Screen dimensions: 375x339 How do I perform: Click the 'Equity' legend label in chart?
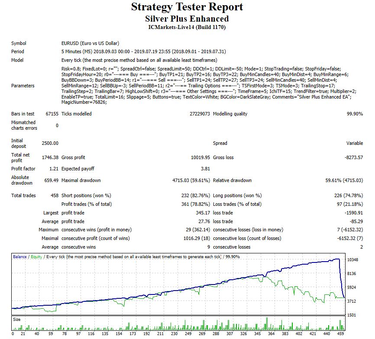[36, 257]
